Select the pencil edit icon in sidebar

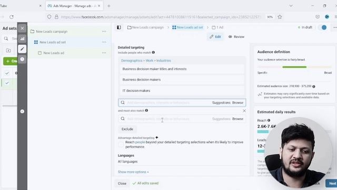pyautogui.click(x=22, y=49)
